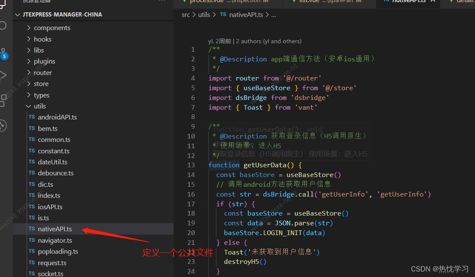The height and width of the screenshot is (277, 475).
Task: Fold the comment block at line 1
Action: 202,50
